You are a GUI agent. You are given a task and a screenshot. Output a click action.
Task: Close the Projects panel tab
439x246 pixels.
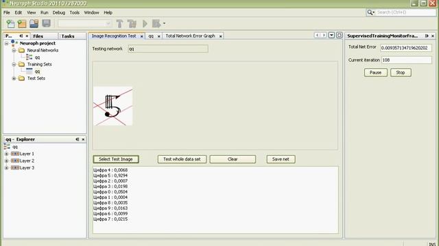click(x=27, y=36)
